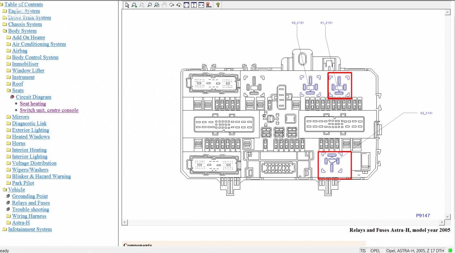Open the Chassis System link
This screenshot has width=455, height=253.
[25, 24]
